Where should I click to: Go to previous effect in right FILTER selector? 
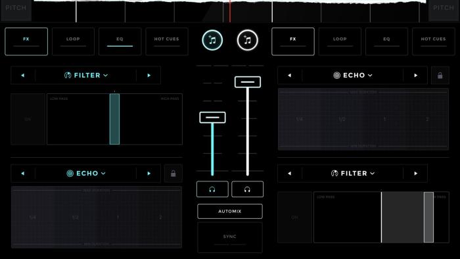(x=290, y=174)
